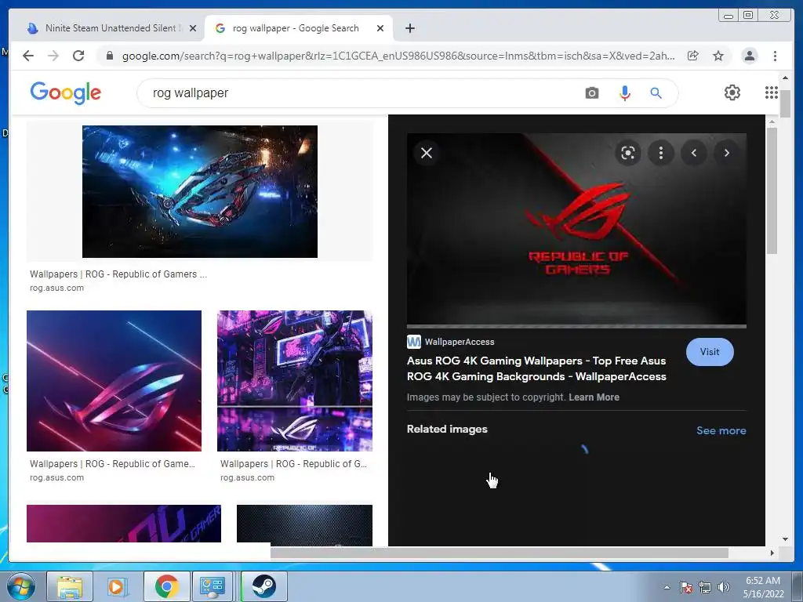This screenshot has height=602, width=803.
Task: Click the page scroll down arrow
Action: [x=785, y=539]
